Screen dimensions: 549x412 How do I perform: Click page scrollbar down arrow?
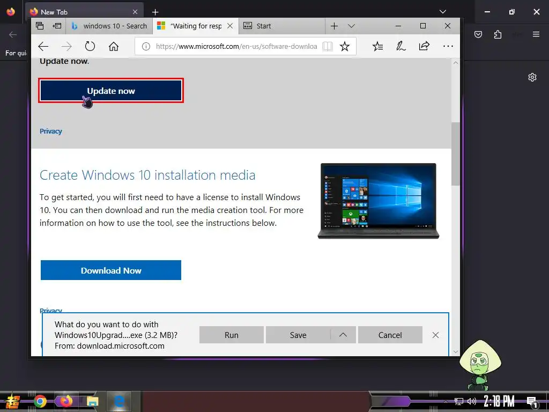tap(456, 351)
